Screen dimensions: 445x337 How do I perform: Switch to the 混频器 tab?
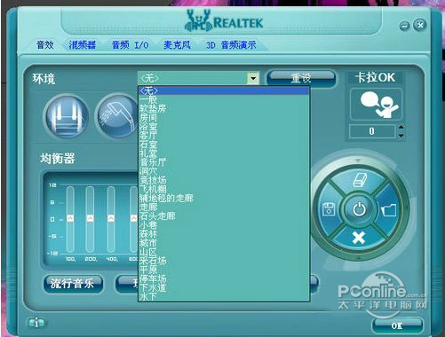(x=83, y=45)
